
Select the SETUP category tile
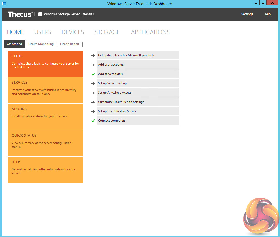(x=45, y=64)
